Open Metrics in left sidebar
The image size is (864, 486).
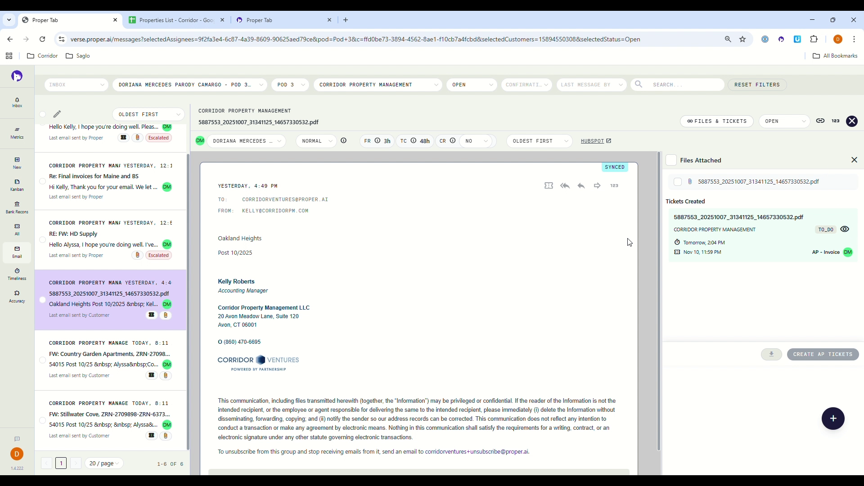(x=17, y=133)
